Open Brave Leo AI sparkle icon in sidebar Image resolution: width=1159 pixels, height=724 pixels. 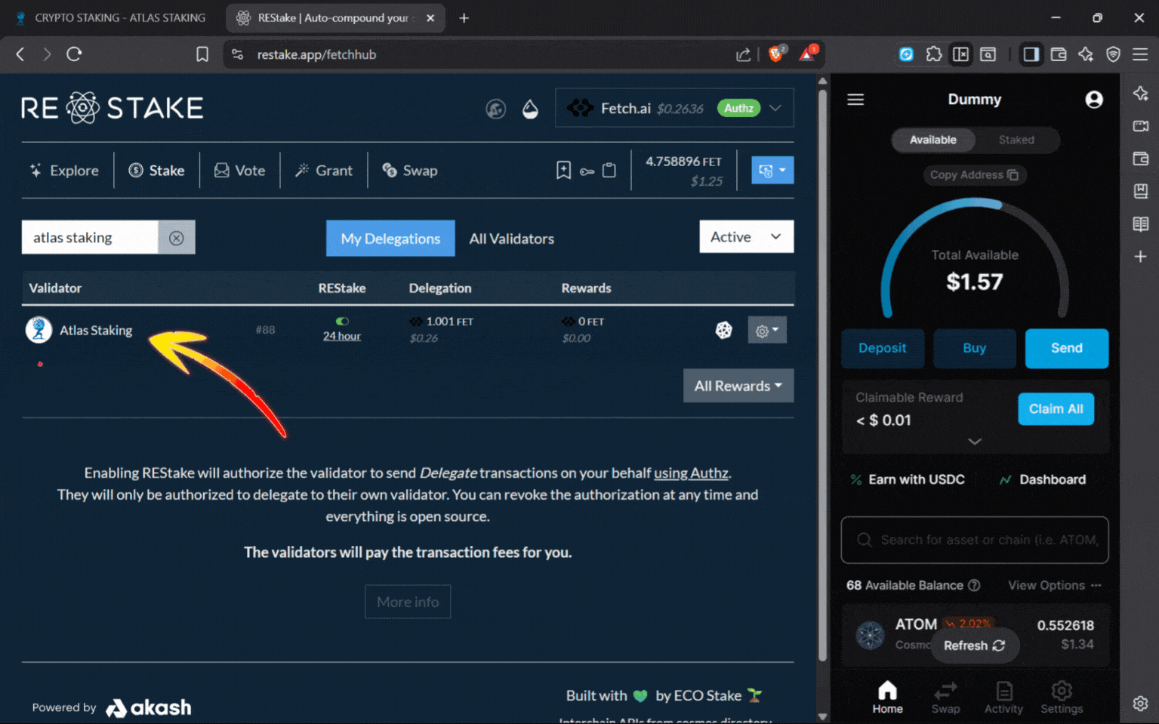[1140, 93]
